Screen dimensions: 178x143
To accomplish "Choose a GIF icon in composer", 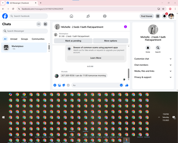I will tap(68, 85).
